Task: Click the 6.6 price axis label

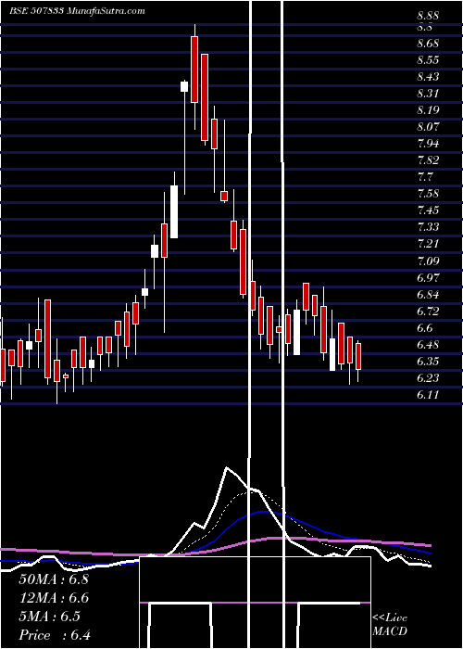Action: (425, 328)
